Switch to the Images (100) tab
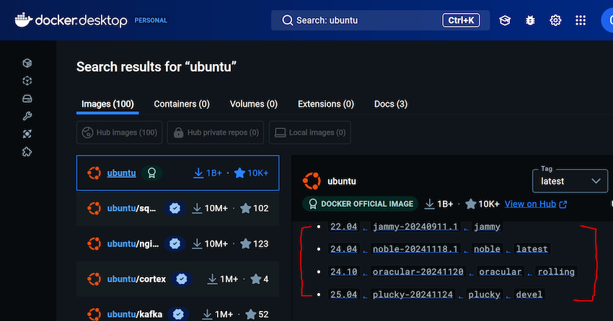The height and width of the screenshot is (321, 613). coord(107,104)
